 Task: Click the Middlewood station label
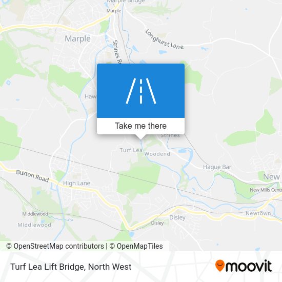click(35, 214)
